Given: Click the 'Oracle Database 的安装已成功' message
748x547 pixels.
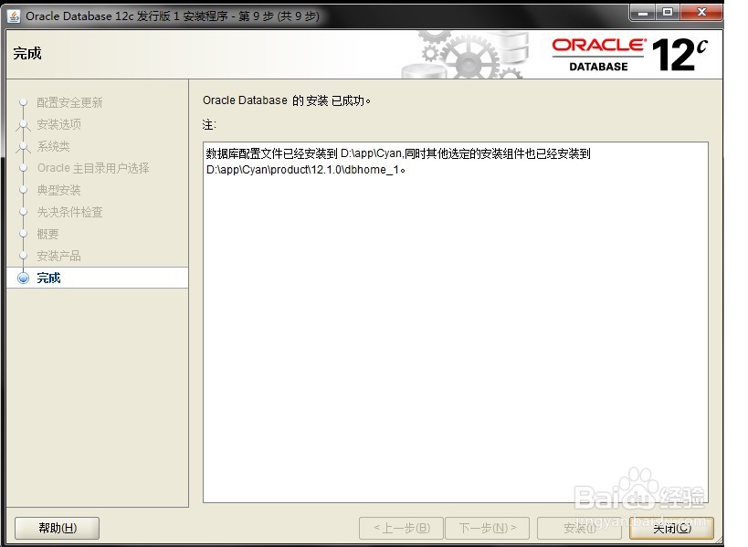Looking at the screenshot, I should (286, 100).
